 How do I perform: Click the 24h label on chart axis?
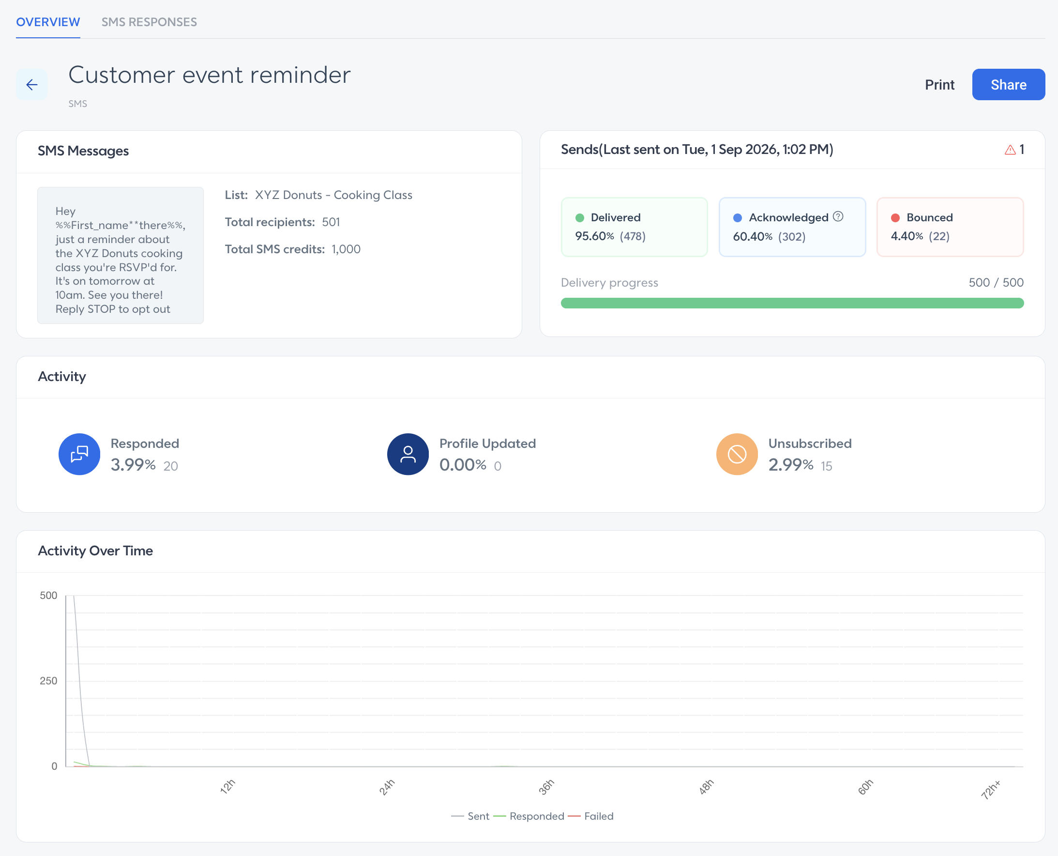tap(387, 787)
